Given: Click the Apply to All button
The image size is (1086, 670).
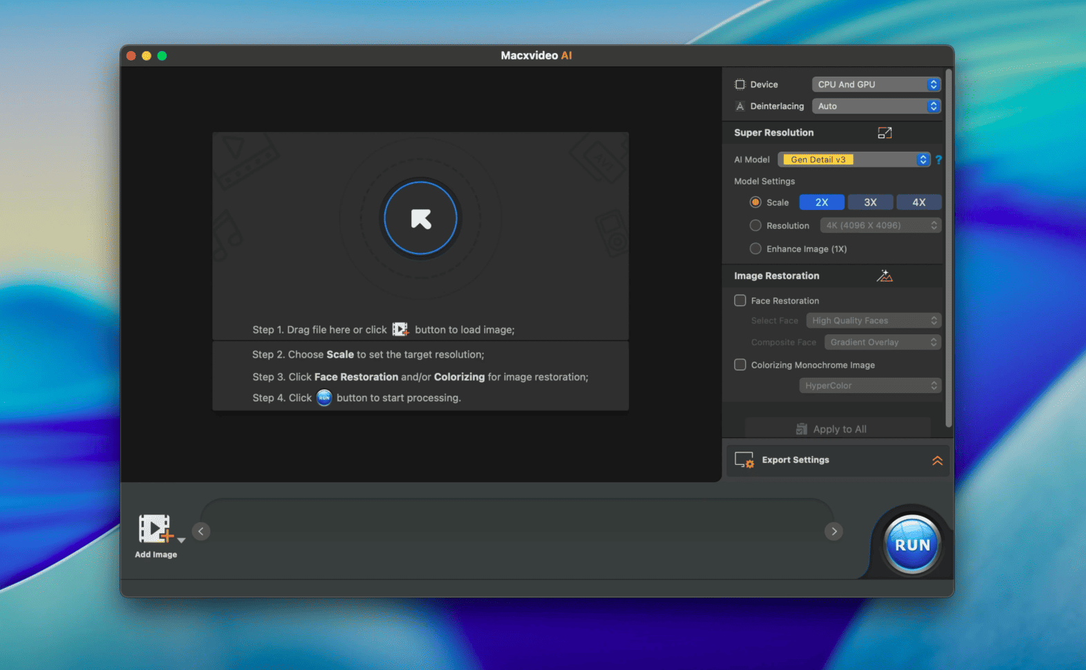Looking at the screenshot, I should (838, 429).
